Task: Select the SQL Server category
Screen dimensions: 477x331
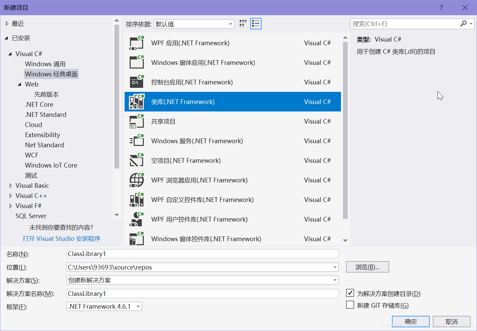Action: (x=31, y=216)
